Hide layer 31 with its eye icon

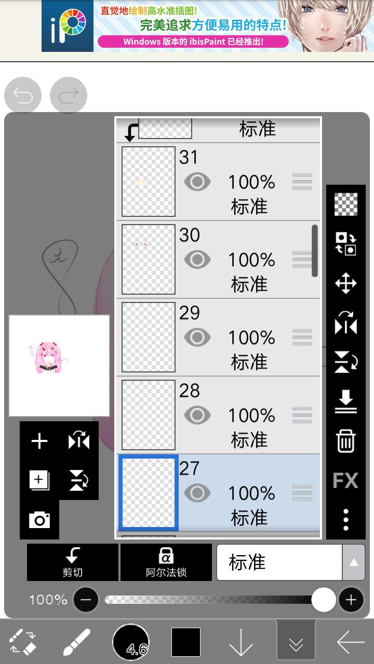(x=197, y=182)
